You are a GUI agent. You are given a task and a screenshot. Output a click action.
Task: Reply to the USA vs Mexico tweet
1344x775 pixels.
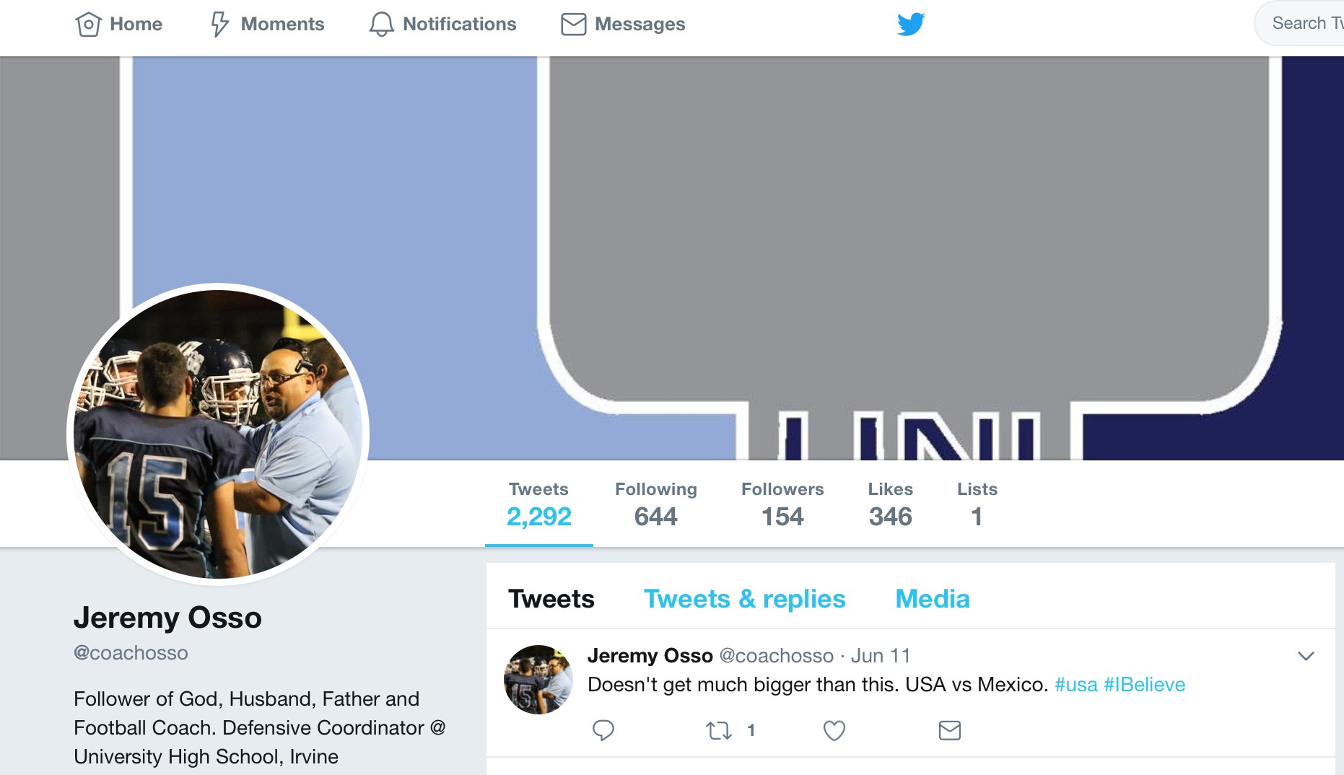[603, 730]
